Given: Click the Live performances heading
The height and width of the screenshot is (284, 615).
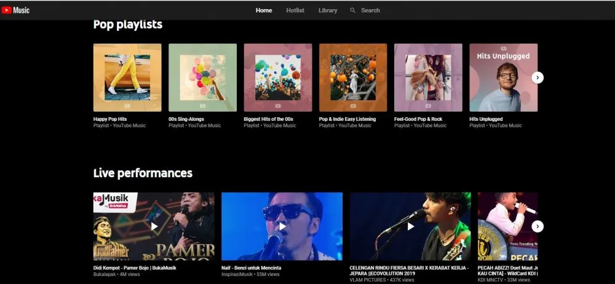Looking at the screenshot, I should (143, 173).
